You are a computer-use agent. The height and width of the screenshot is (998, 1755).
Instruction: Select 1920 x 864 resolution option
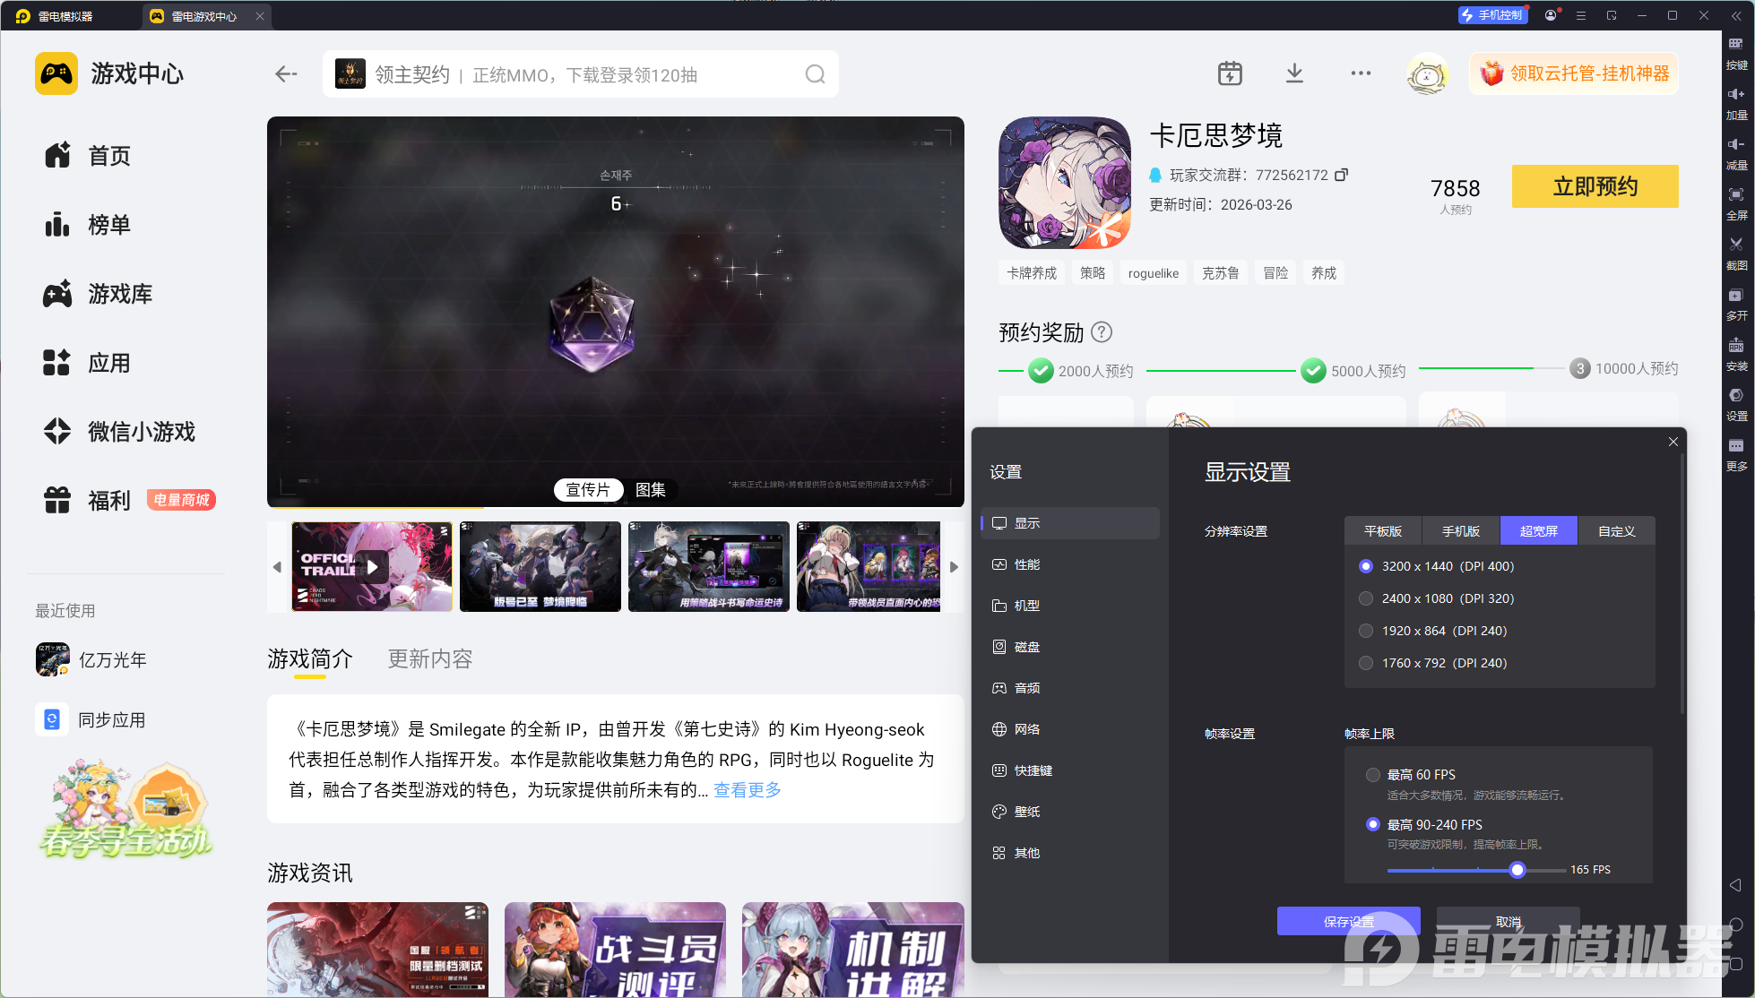1366,631
